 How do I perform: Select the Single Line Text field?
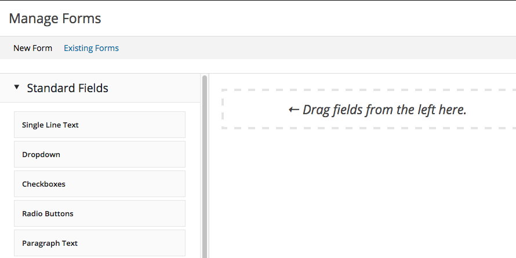coord(100,125)
